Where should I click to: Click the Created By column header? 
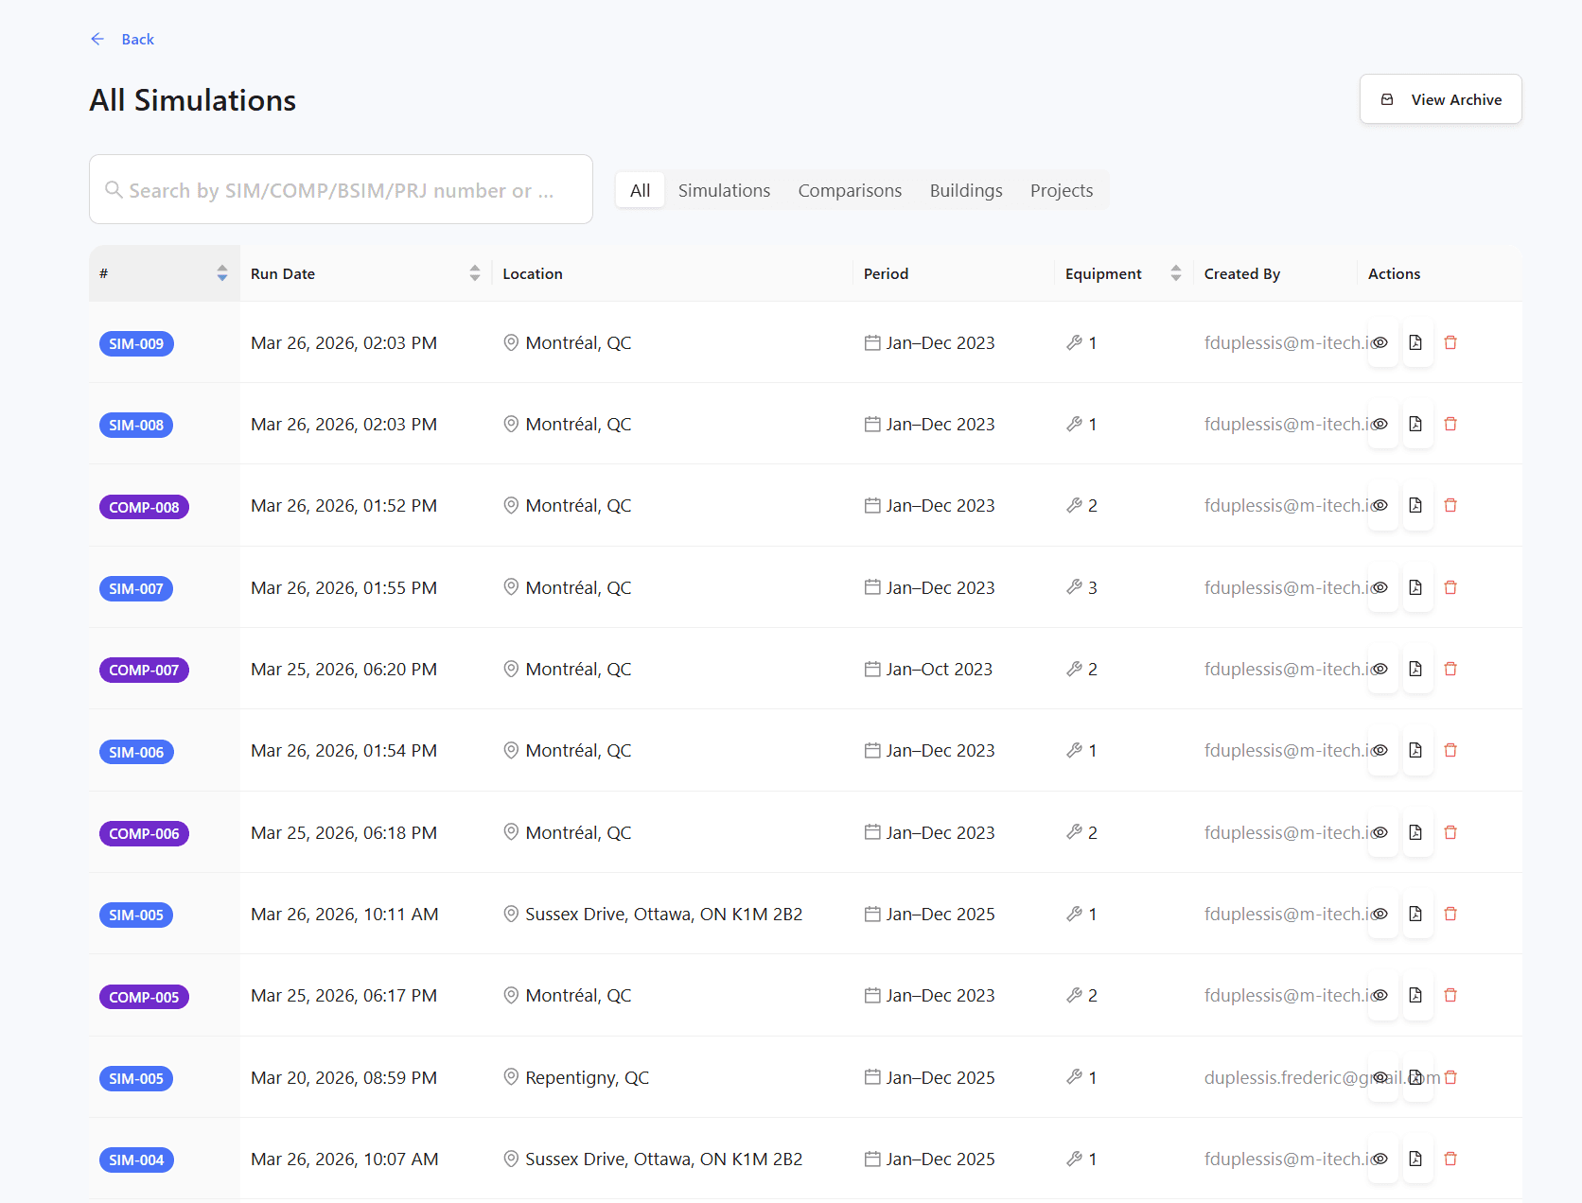(x=1242, y=273)
